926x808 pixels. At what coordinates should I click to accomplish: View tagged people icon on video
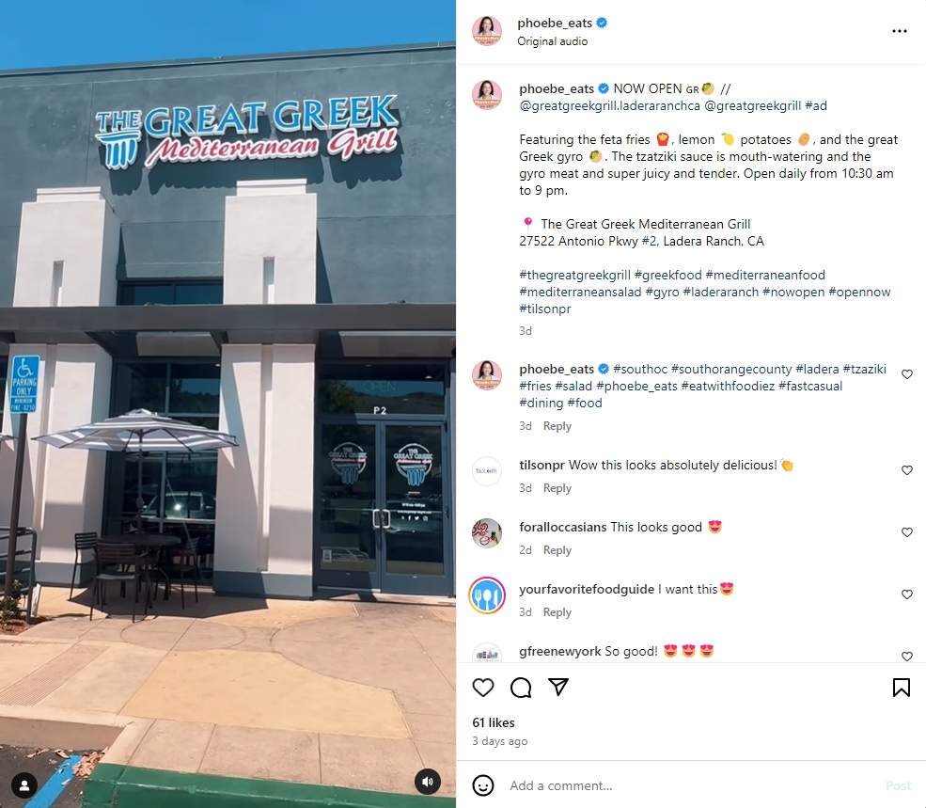(x=24, y=785)
